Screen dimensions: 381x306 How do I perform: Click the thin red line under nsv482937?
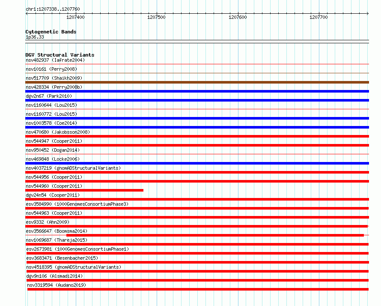pyautogui.click(x=197, y=64)
